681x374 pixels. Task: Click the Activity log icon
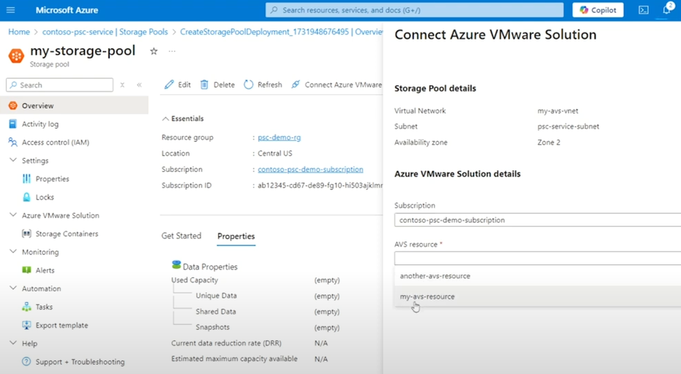(12, 124)
